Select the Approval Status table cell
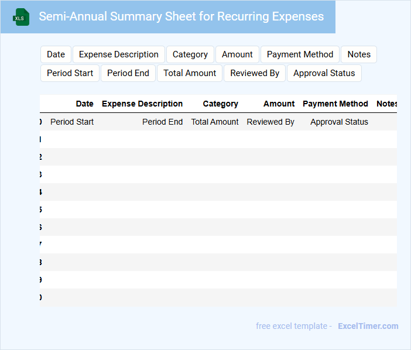 point(339,122)
